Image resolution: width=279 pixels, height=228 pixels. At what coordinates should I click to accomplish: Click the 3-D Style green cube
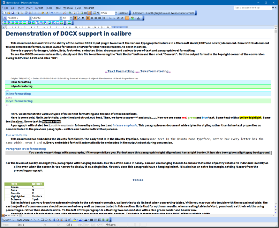click(107, 220)
